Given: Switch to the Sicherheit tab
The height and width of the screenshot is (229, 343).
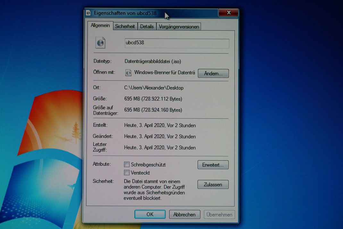Looking at the screenshot, I should pyautogui.click(x=125, y=27).
